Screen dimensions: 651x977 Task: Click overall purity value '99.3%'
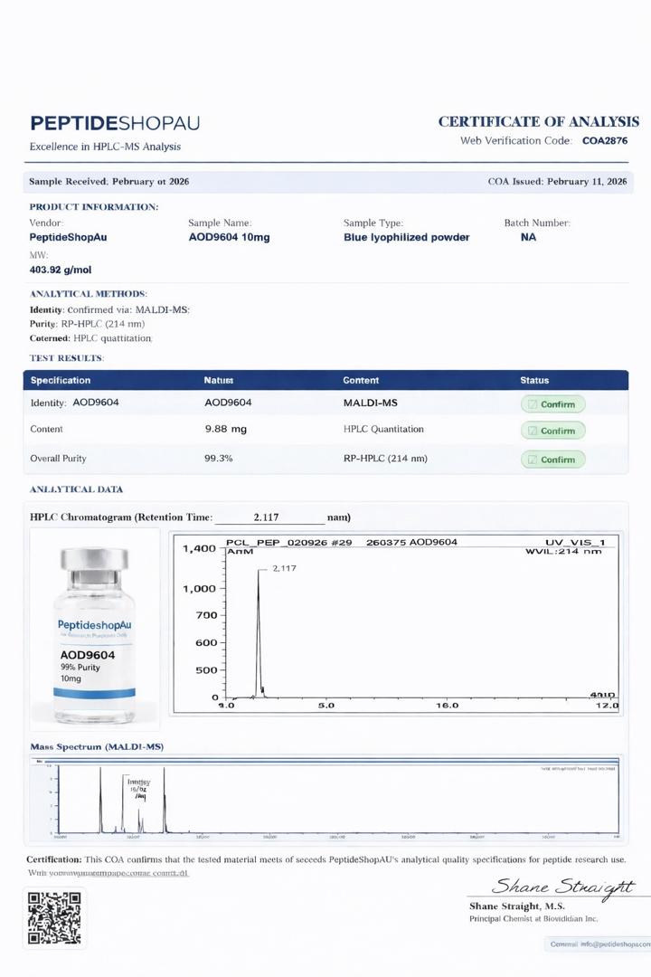point(219,458)
